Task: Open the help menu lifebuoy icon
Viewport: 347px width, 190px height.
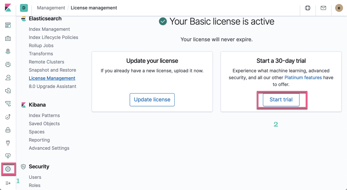Action: tap(308, 8)
